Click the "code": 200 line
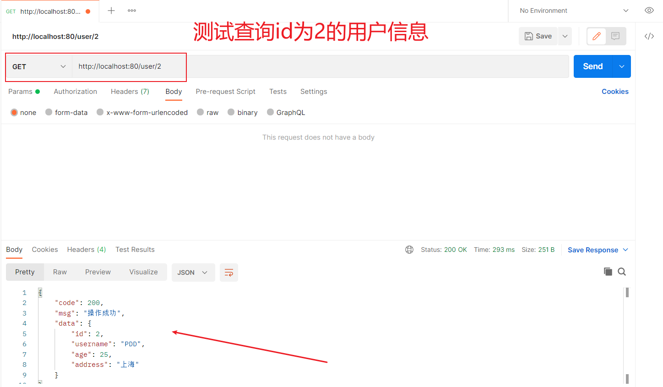The height and width of the screenshot is (387, 663). 79,303
